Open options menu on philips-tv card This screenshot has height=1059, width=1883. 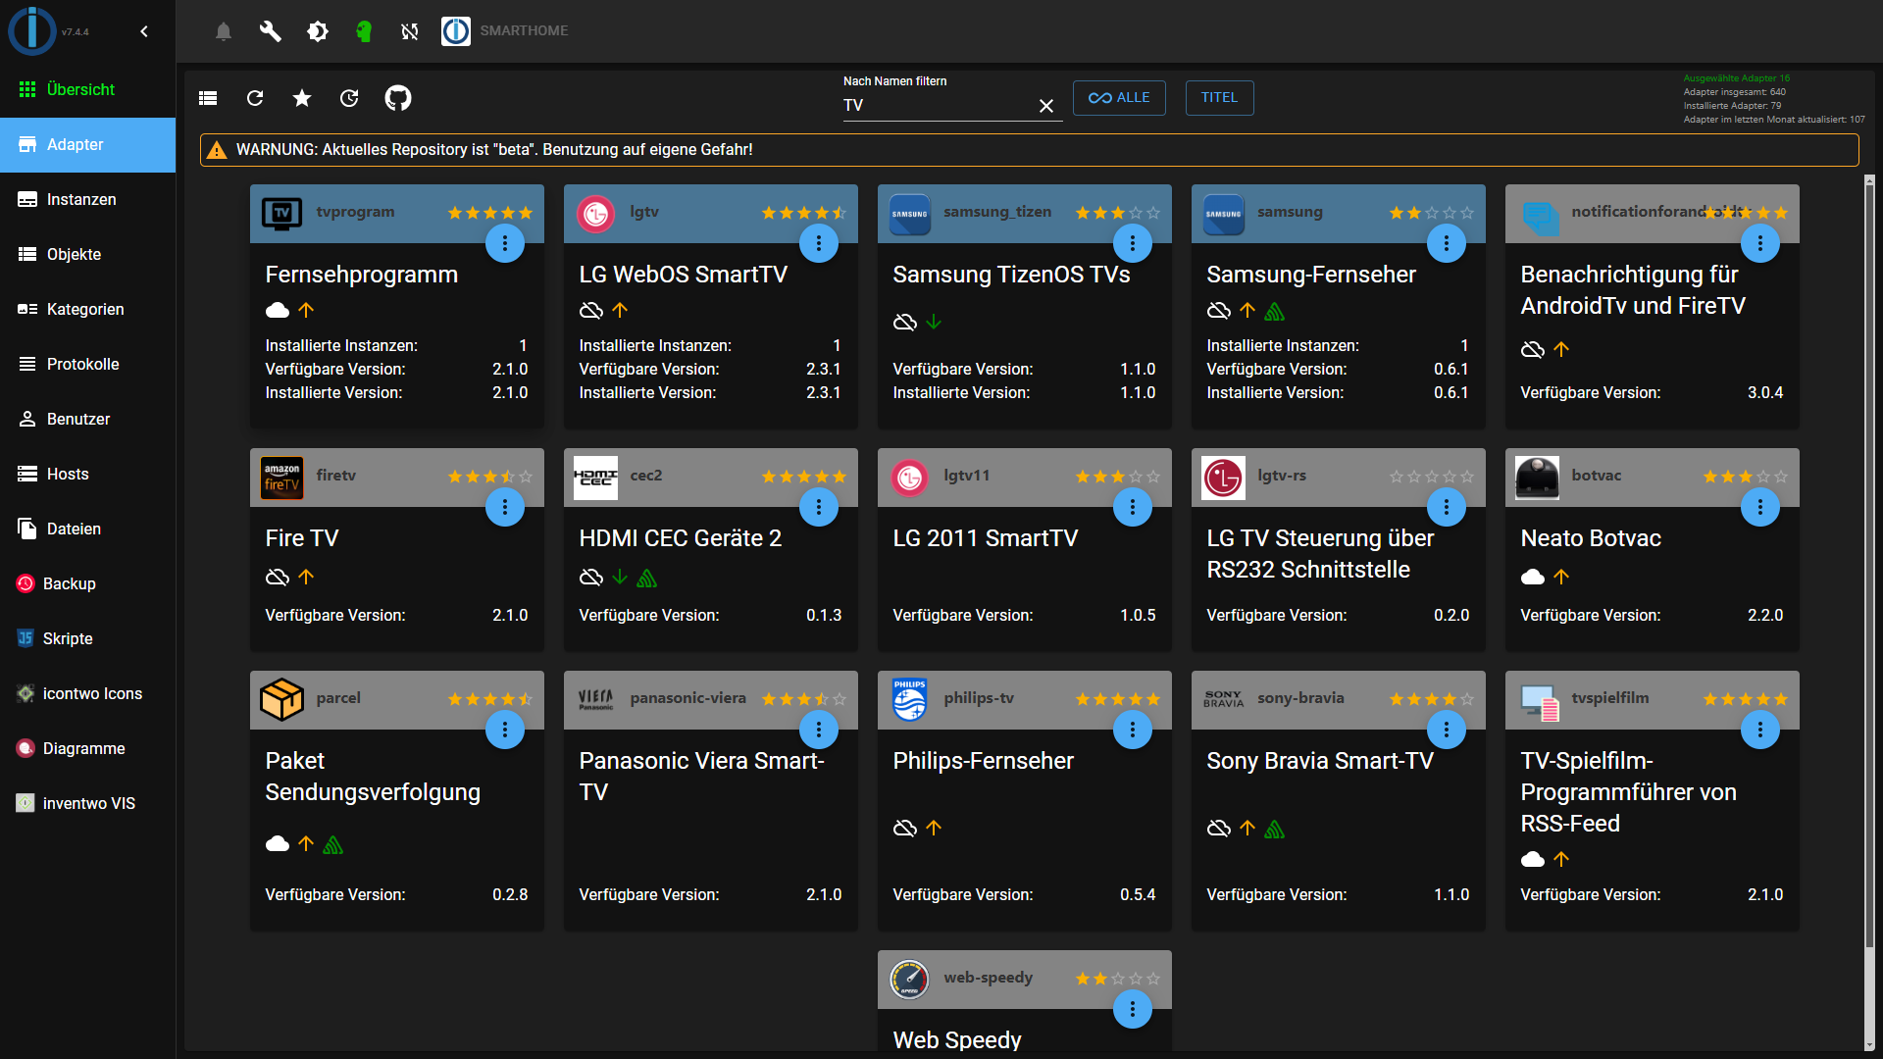coord(1133,730)
